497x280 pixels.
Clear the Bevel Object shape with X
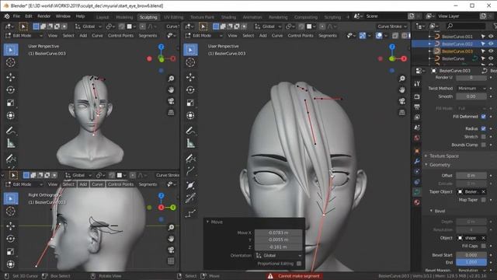pyautogui.click(x=483, y=238)
